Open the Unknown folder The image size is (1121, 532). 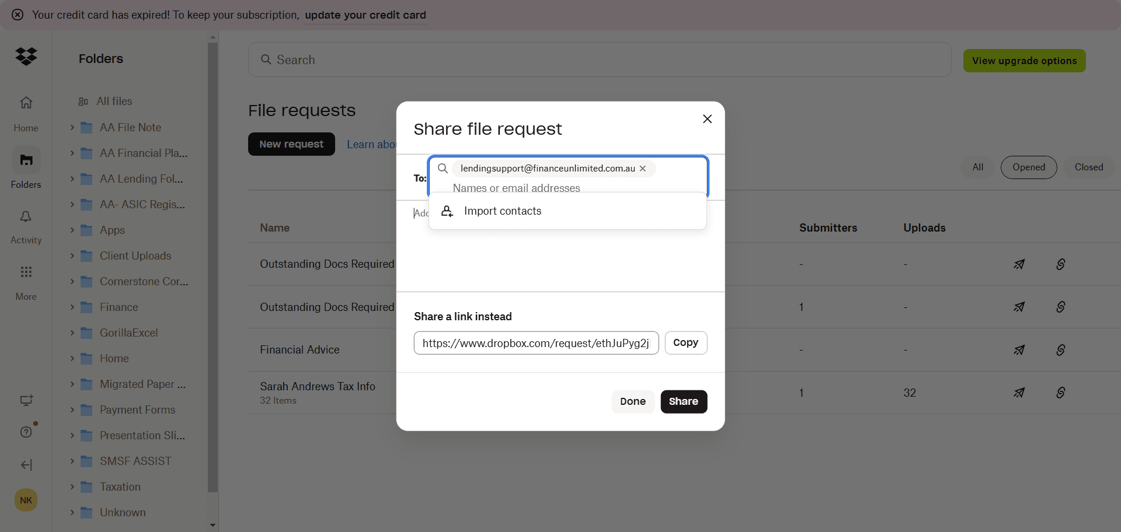click(x=123, y=512)
